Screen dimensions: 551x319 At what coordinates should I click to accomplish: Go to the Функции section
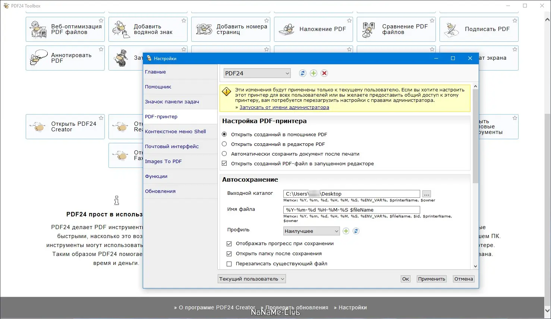pos(180,176)
